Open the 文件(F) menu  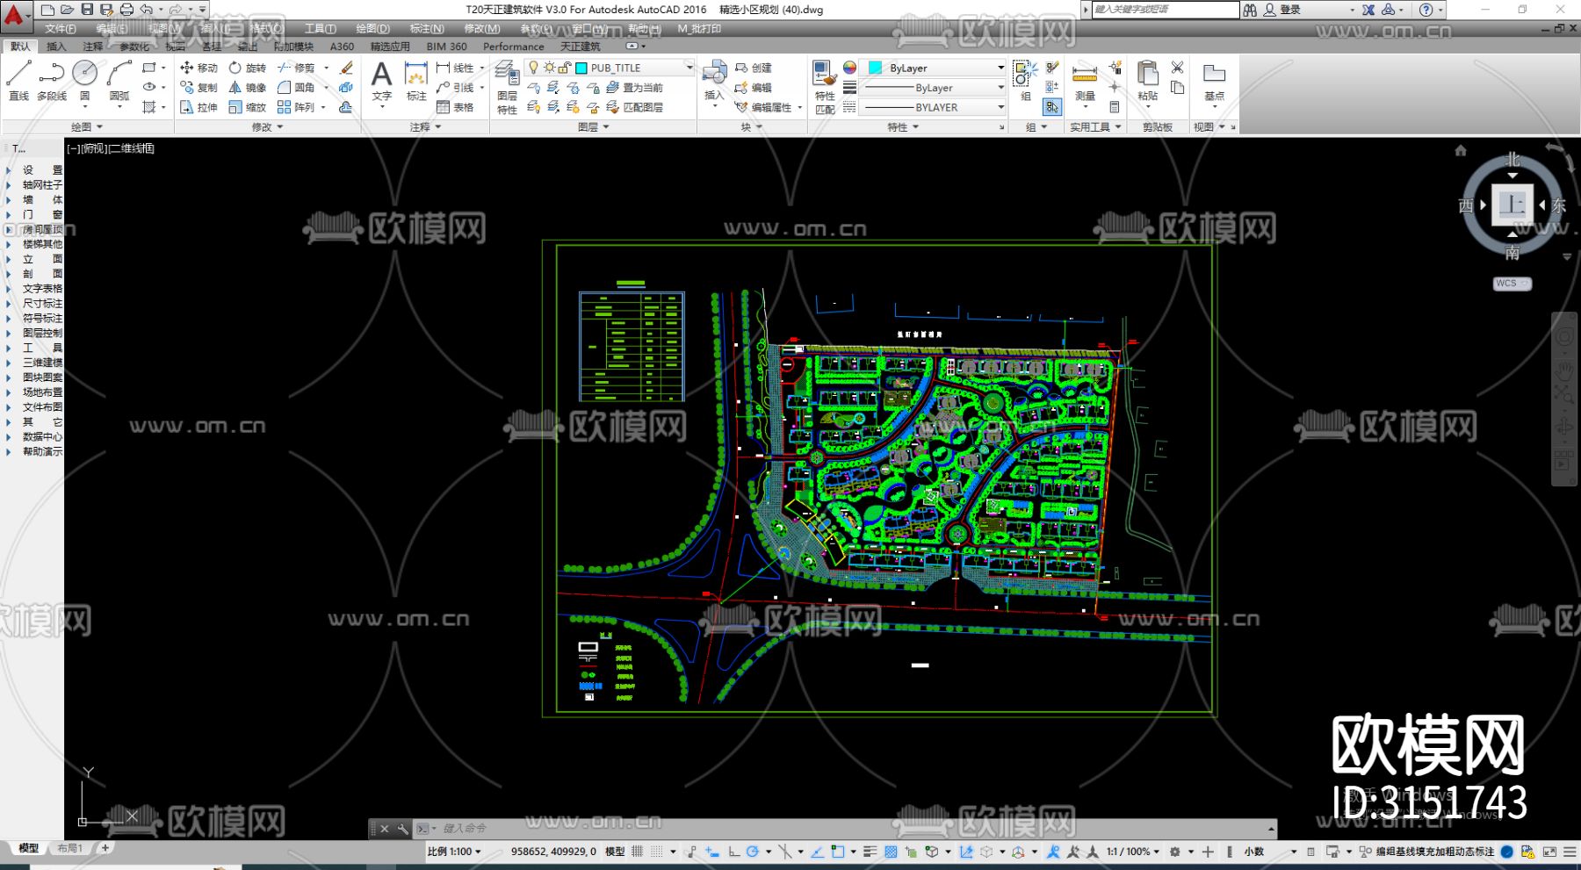click(x=60, y=29)
